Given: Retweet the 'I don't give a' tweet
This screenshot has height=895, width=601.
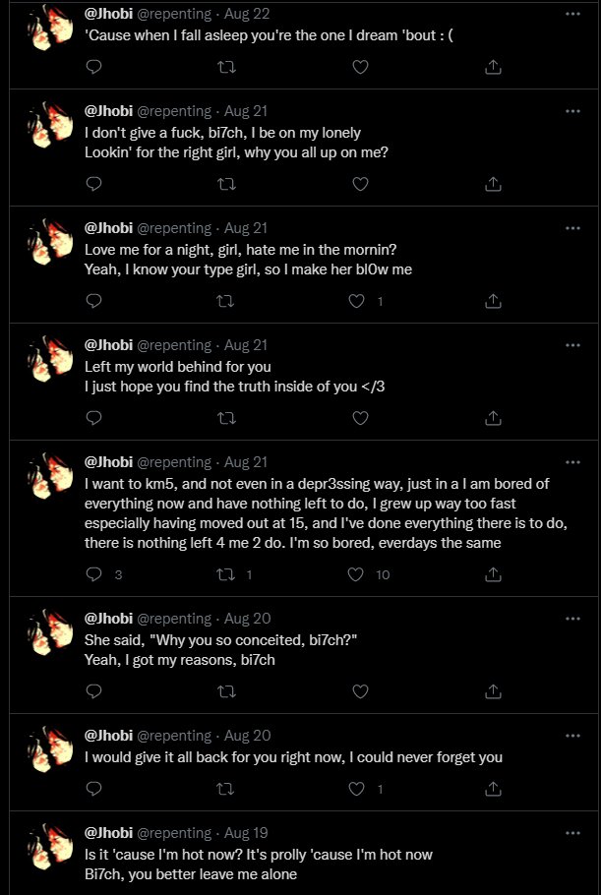Looking at the screenshot, I should click(x=227, y=184).
